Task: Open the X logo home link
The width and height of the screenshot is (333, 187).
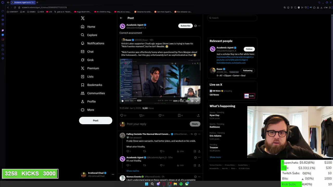Action: 83,18
